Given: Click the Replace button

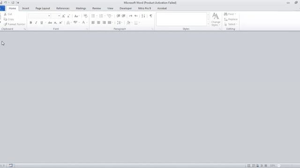Looking at the screenshot, I should pyautogui.click(x=231, y=19).
